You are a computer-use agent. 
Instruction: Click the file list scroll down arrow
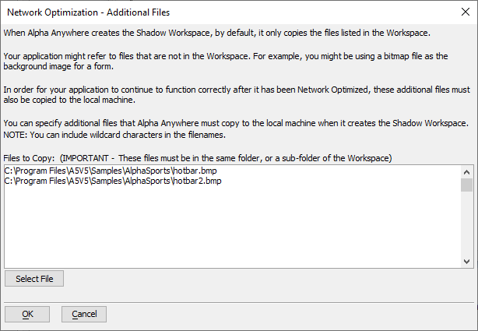pos(466,262)
